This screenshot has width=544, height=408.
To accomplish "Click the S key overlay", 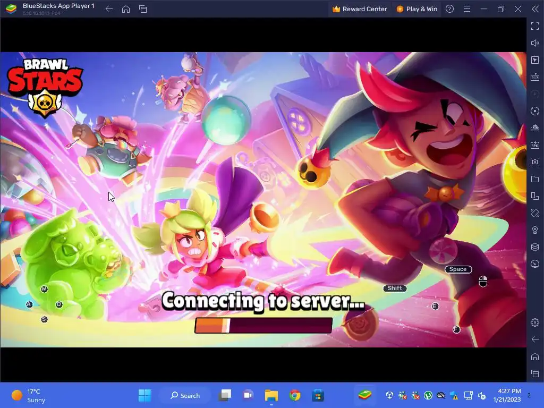I will (x=44, y=319).
